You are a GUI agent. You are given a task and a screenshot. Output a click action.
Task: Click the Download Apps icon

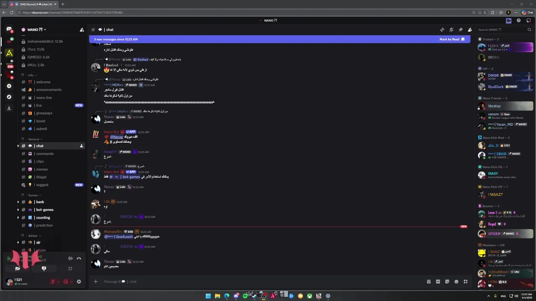9,108
